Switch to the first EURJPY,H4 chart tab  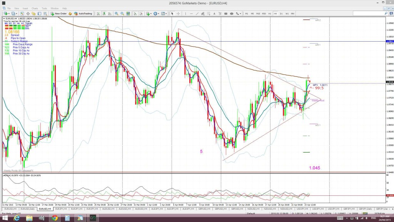pyautogui.click(x=61, y=209)
